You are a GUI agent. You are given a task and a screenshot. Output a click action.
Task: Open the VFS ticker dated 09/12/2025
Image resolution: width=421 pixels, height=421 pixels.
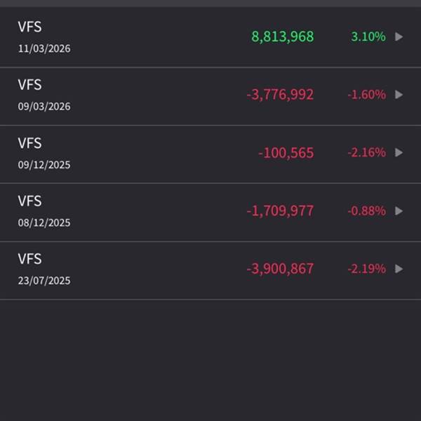[x=29, y=143]
